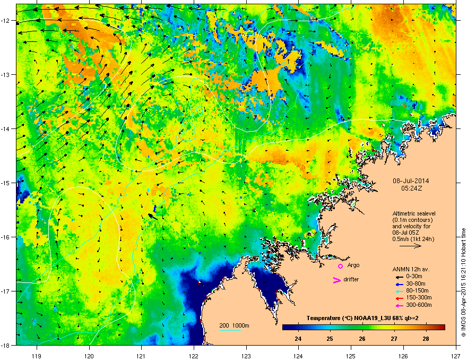Click the 0.5m/s velocity scale arrow
Viewport: 467px width, 361px height.
(410, 246)
